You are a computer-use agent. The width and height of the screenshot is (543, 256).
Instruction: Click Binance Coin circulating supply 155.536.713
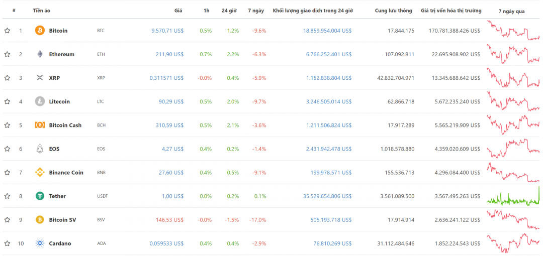tap(400, 172)
